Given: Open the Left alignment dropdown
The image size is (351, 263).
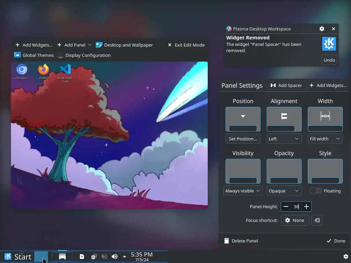Looking at the screenshot, I should [284, 139].
